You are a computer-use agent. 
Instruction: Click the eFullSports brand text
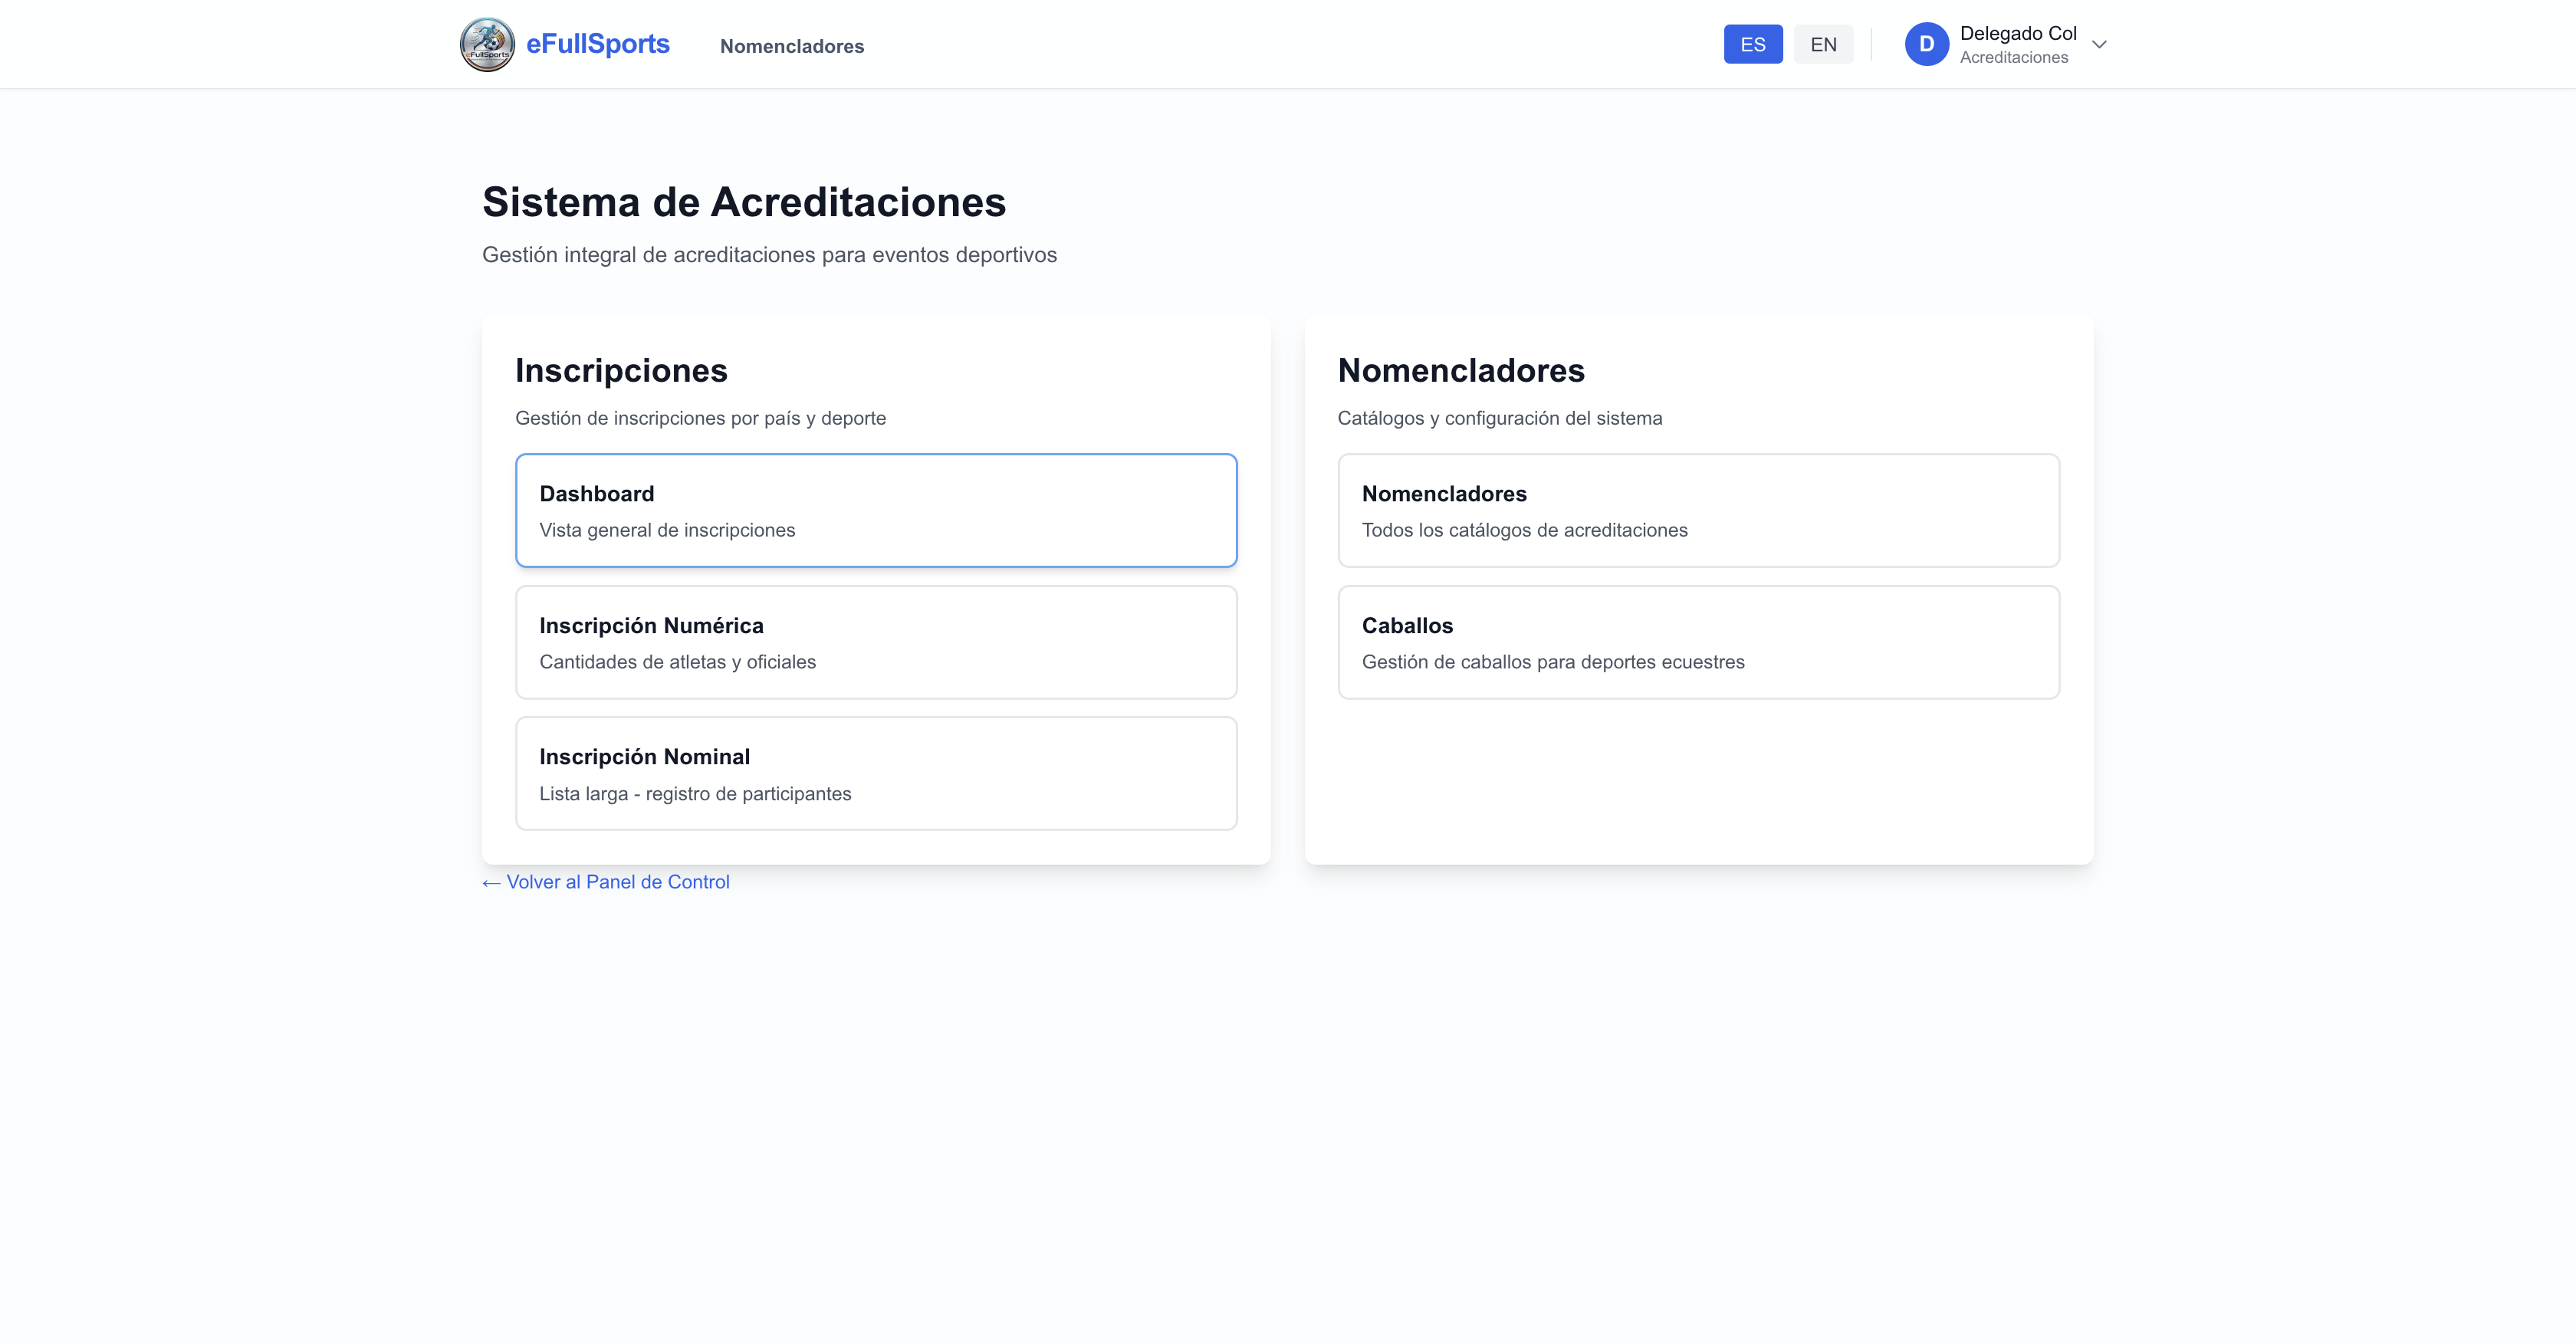click(x=597, y=44)
